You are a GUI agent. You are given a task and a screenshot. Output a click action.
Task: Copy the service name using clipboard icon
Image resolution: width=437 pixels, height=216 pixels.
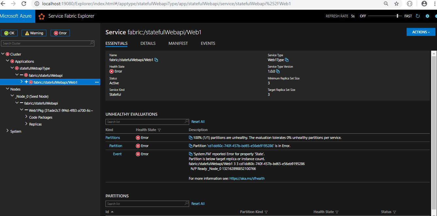pos(157,60)
